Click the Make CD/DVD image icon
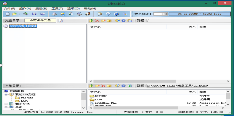 click(55, 14)
